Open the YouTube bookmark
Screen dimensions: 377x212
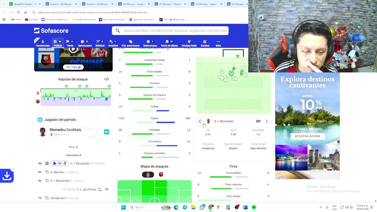pyautogui.click(x=32, y=19)
